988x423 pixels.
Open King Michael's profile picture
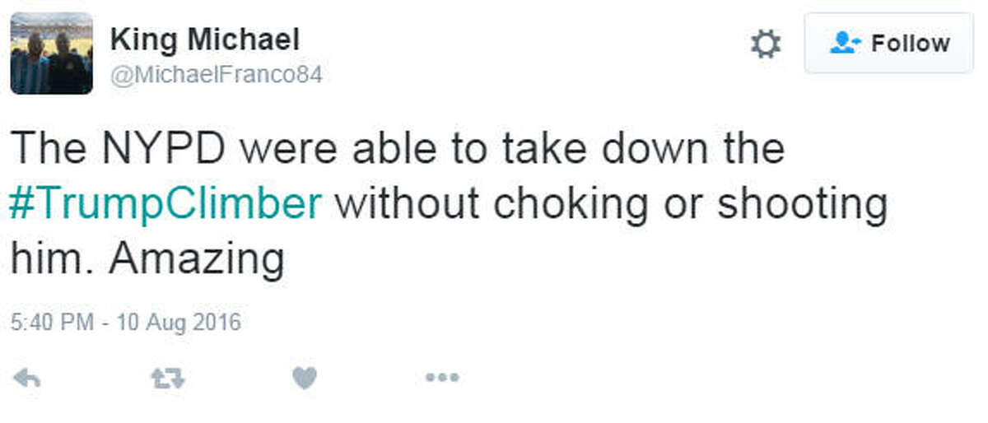(x=51, y=53)
